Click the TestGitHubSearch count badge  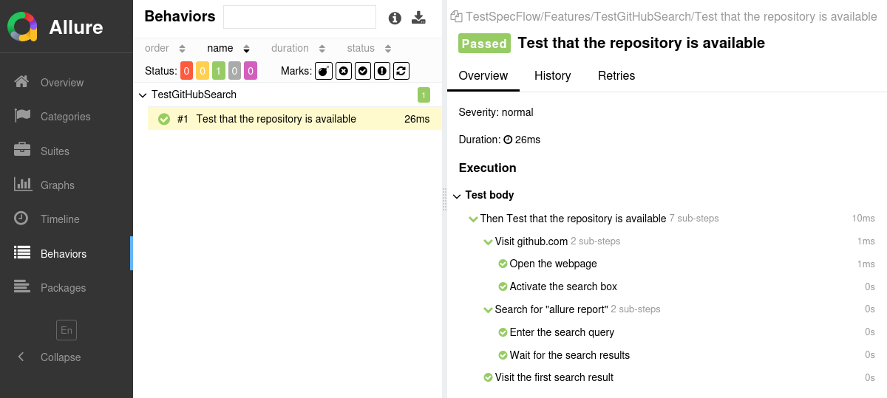[424, 95]
